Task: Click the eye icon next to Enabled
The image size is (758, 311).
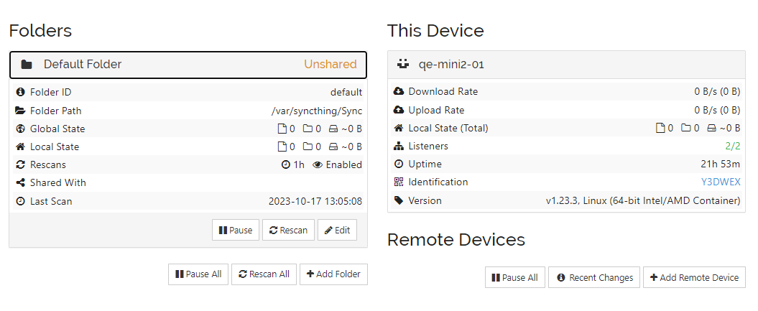Action: pyautogui.click(x=318, y=164)
